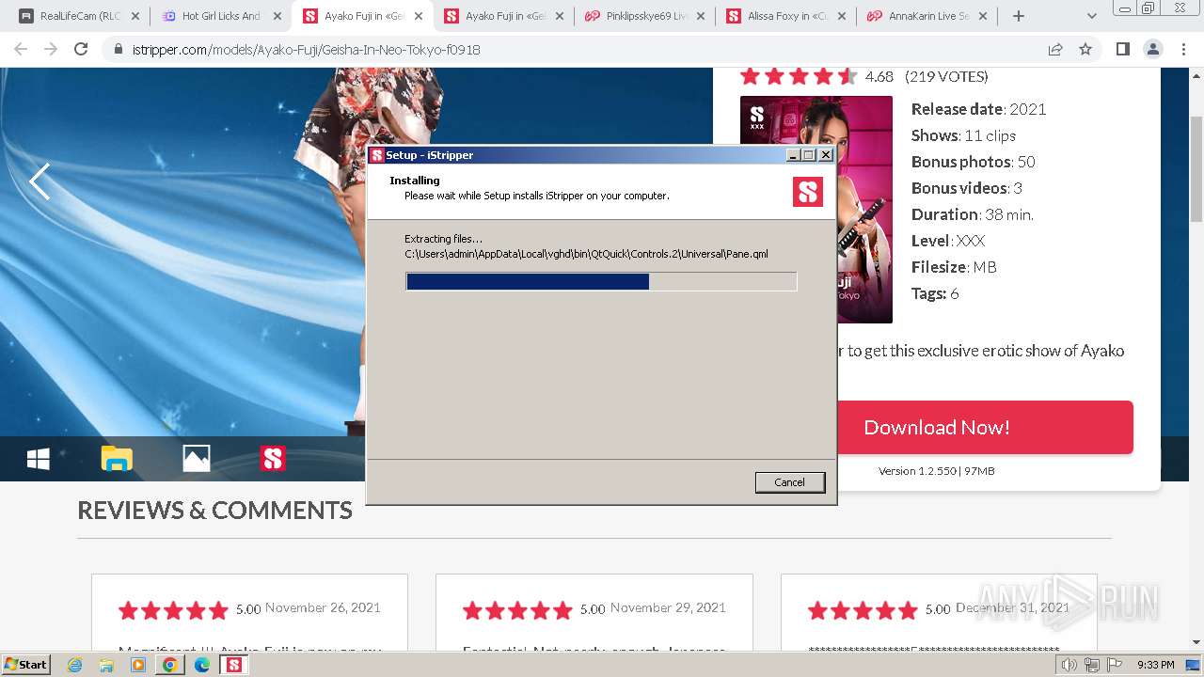Click the December 31, 2021 review stars
The width and height of the screenshot is (1204, 677).
coord(863,610)
